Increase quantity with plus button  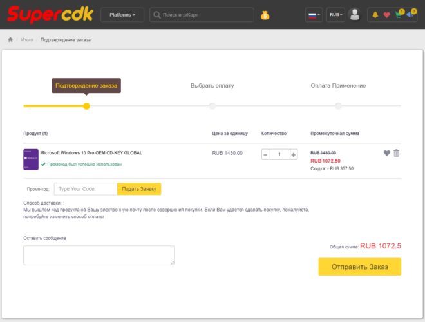click(293, 155)
